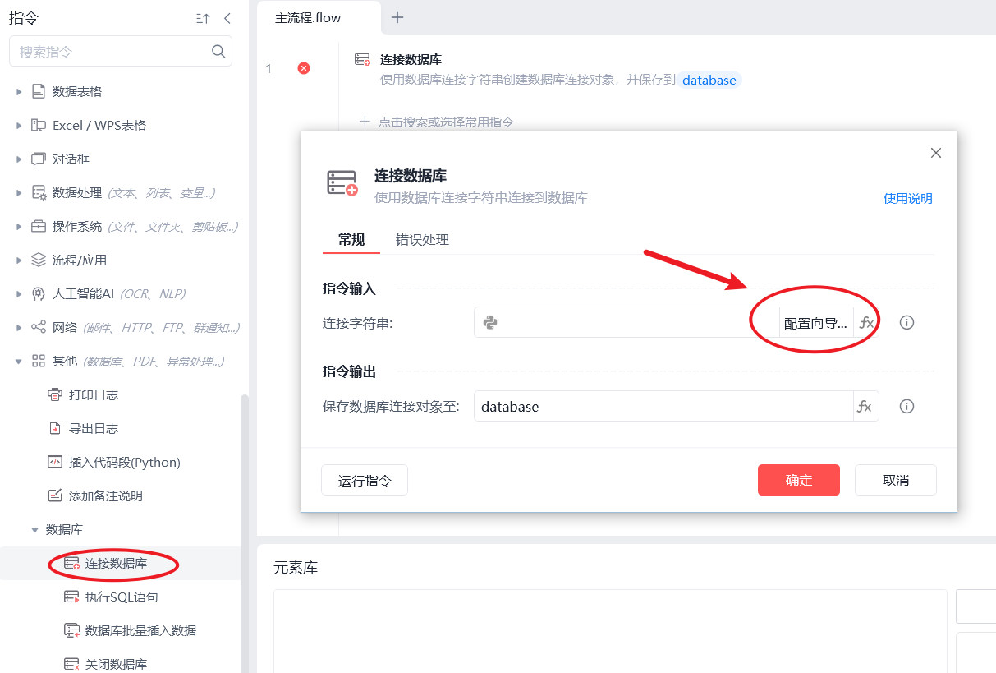Image resolution: width=996 pixels, height=673 pixels.
Task: Open the 使用说明 help link
Action: coord(907,199)
